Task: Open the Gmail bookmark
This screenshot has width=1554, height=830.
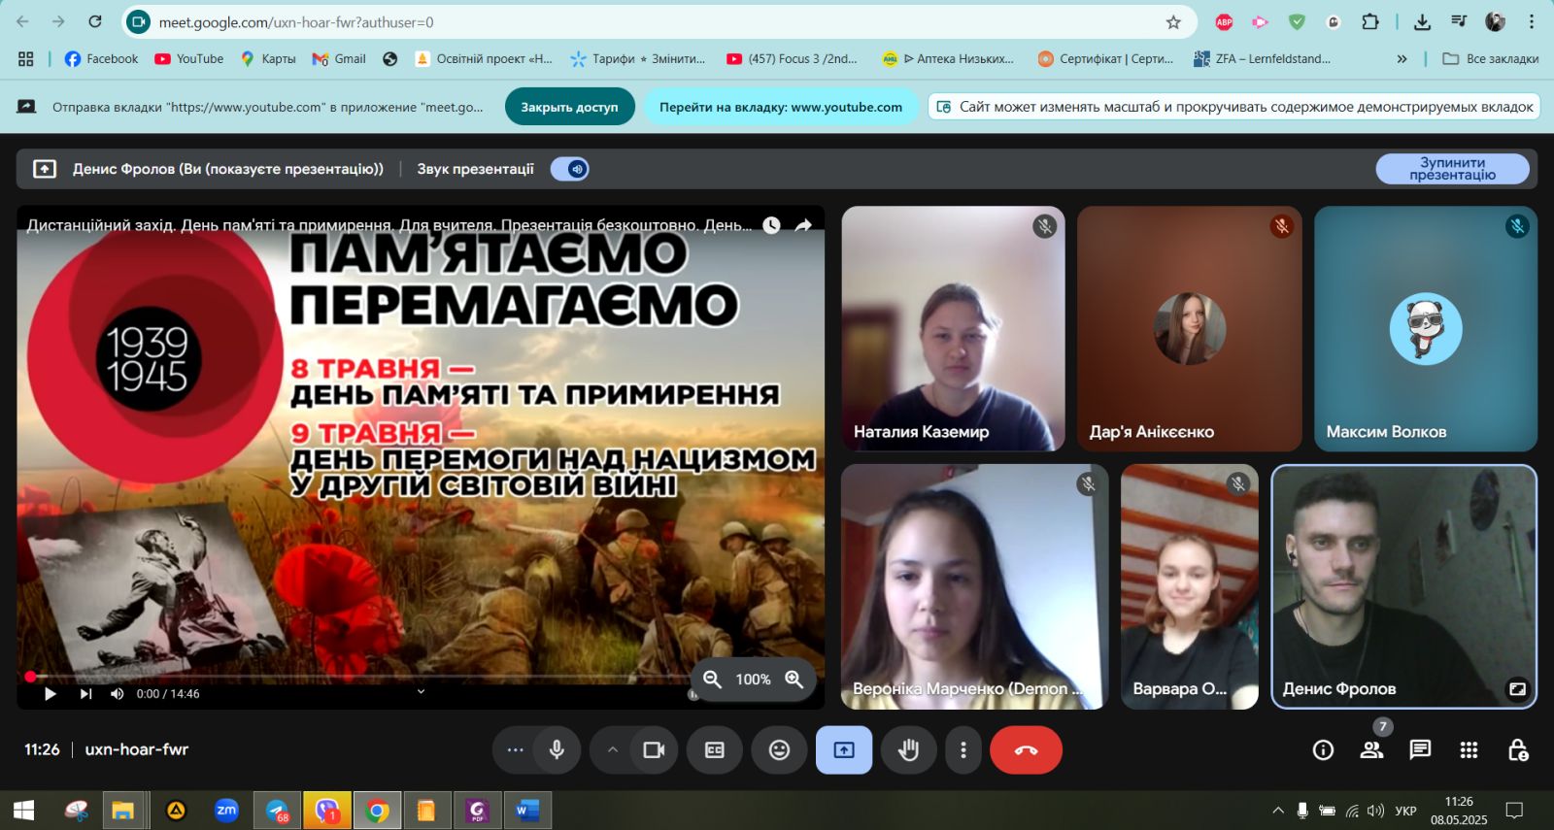Action: pyautogui.click(x=339, y=59)
